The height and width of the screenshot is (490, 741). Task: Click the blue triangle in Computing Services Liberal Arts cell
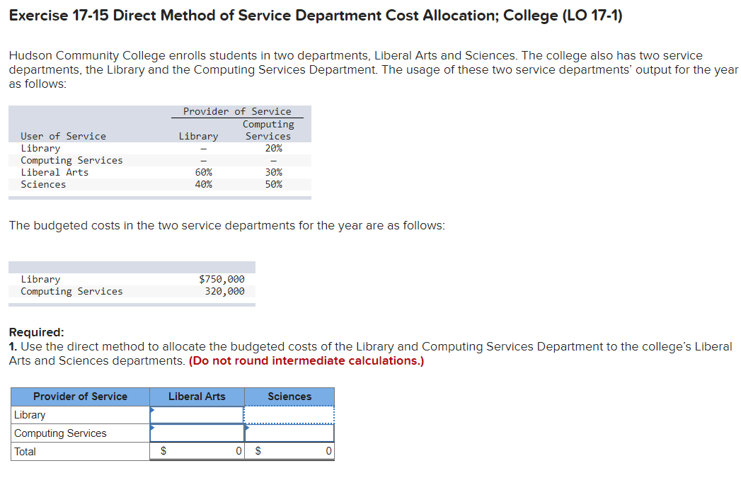[x=152, y=429]
